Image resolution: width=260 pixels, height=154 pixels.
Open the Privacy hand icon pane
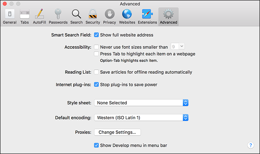pyautogui.click(x=110, y=17)
